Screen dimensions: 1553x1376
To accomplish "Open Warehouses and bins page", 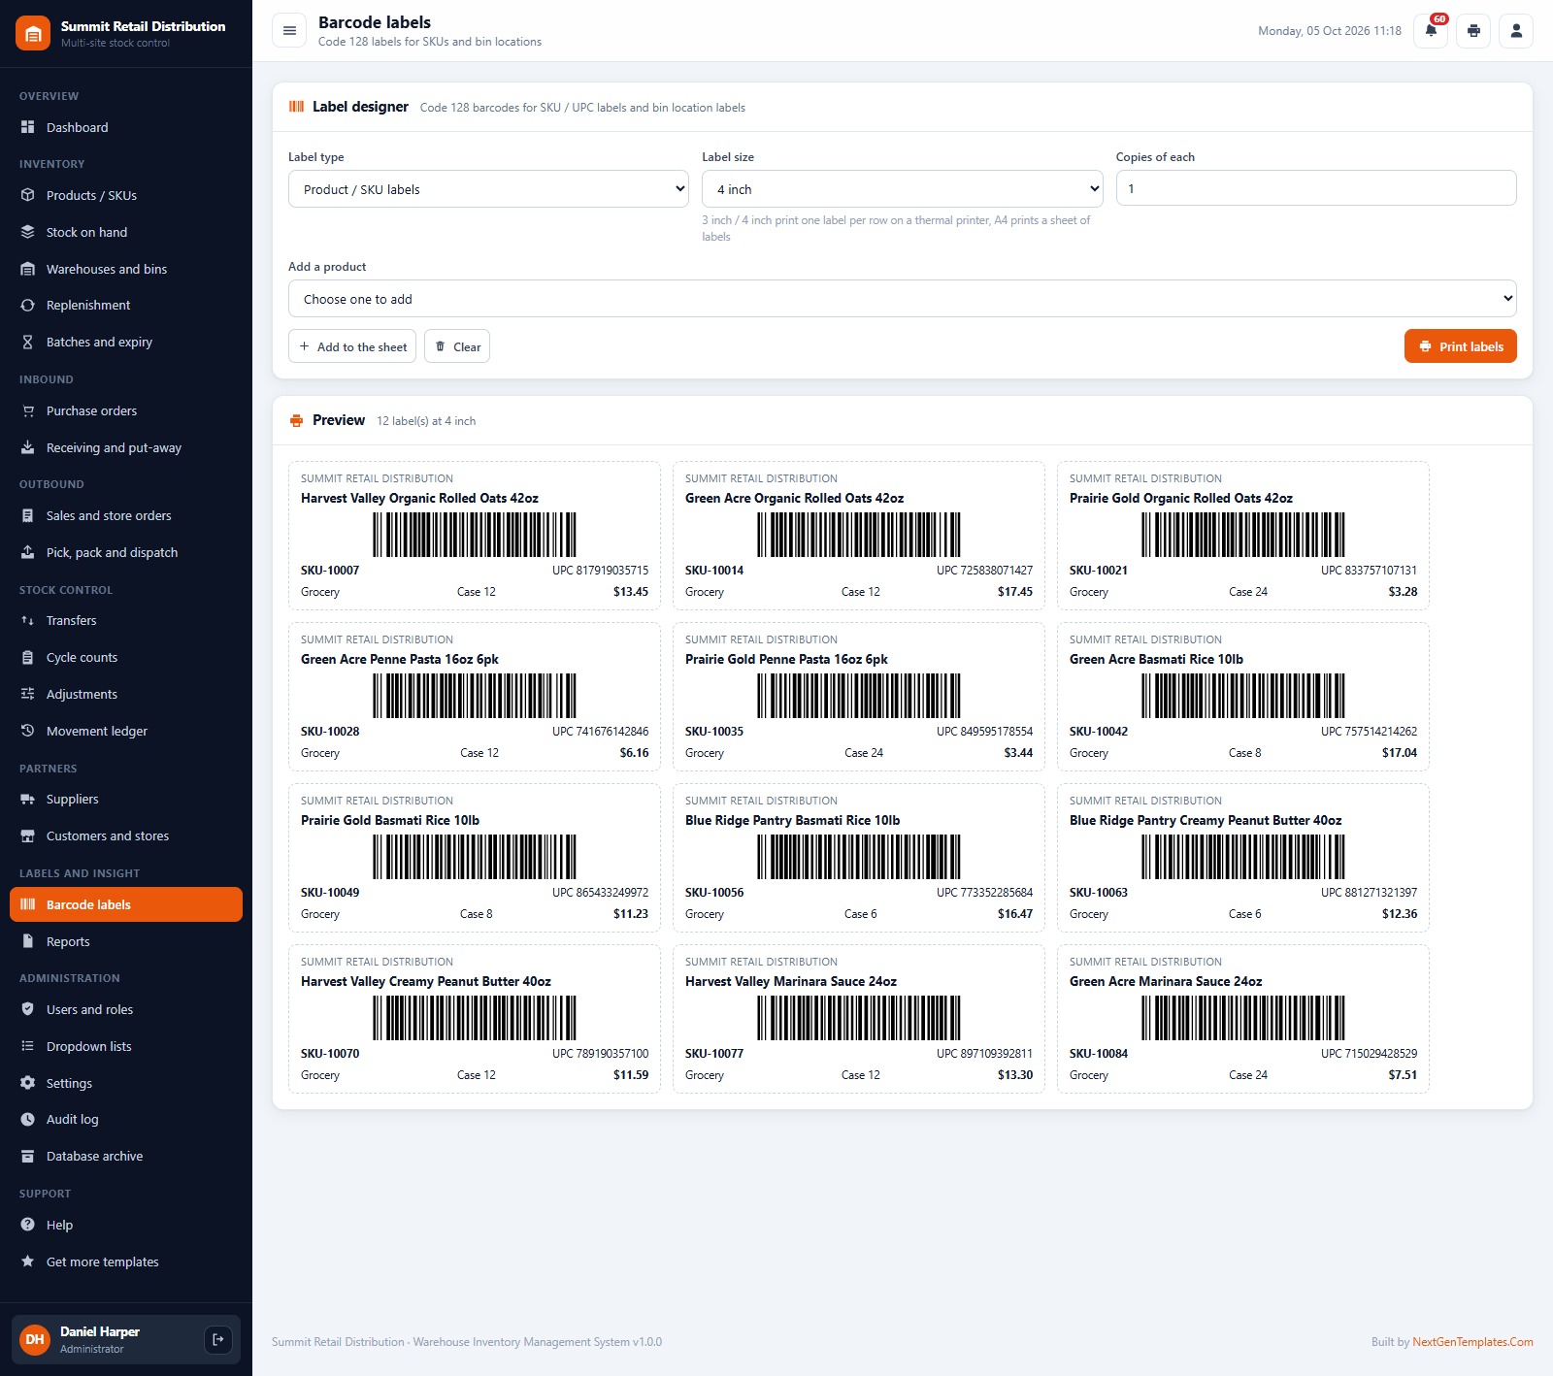I will (126, 269).
